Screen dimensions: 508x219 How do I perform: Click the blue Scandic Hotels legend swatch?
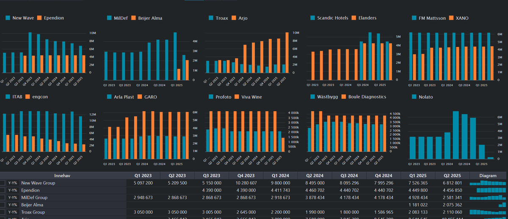click(x=313, y=18)
